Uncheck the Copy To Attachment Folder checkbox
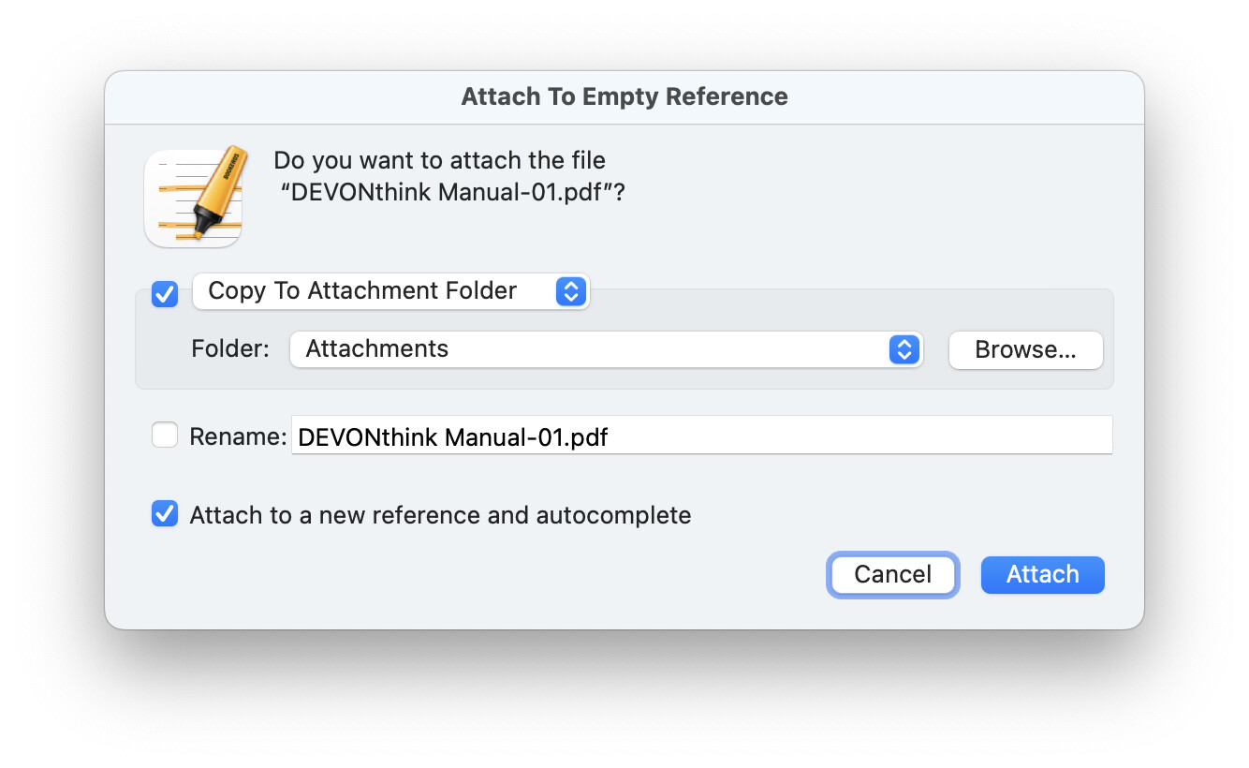The image size is (1249, 768). click(x=165, y=293)
